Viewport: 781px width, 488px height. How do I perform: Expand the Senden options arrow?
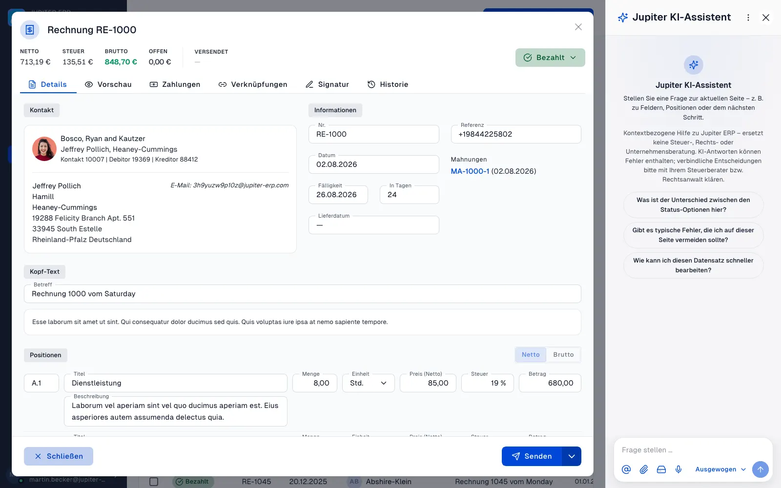point(572,456)
